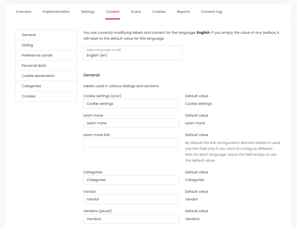Click the empty Learn more link field
The height and width of the screenshot is (227, 297).
point(131,143)
